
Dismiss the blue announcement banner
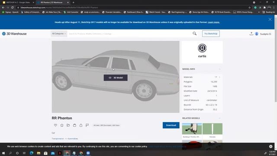pyautogui.click(x=270, y=19)
